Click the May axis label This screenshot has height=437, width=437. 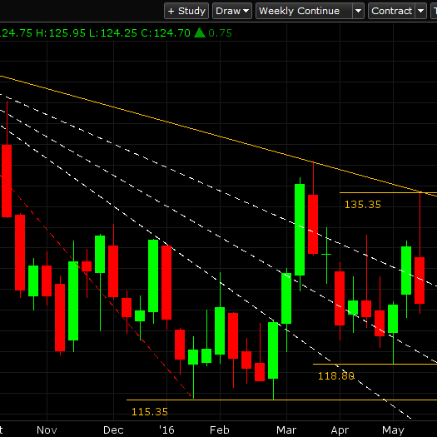(393, 430)
